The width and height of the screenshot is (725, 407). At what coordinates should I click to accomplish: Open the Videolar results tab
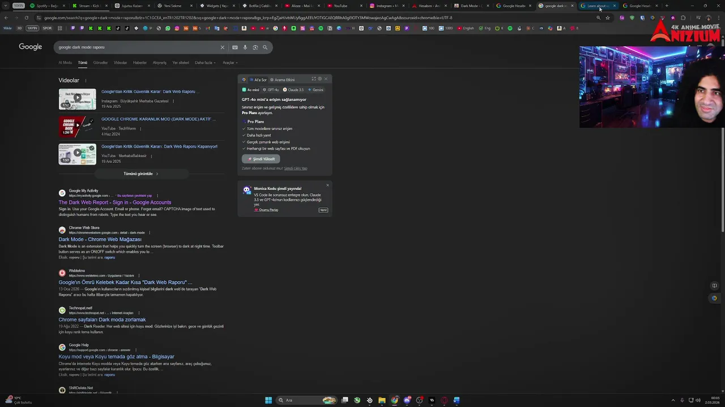pos(120,63)
